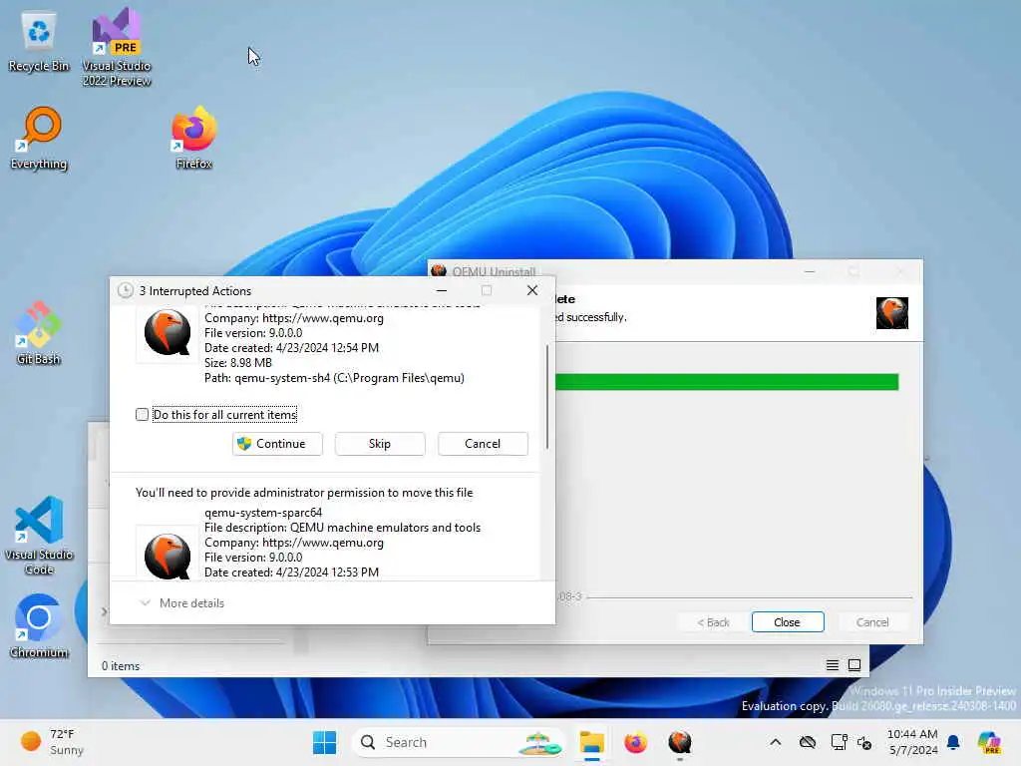Open the Copilot preview taskbar icon
Screen dimensions: 1021x766
(989, 742)
